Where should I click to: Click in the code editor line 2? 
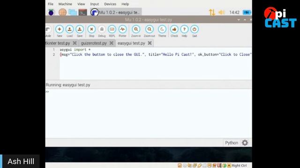(156, 55)
